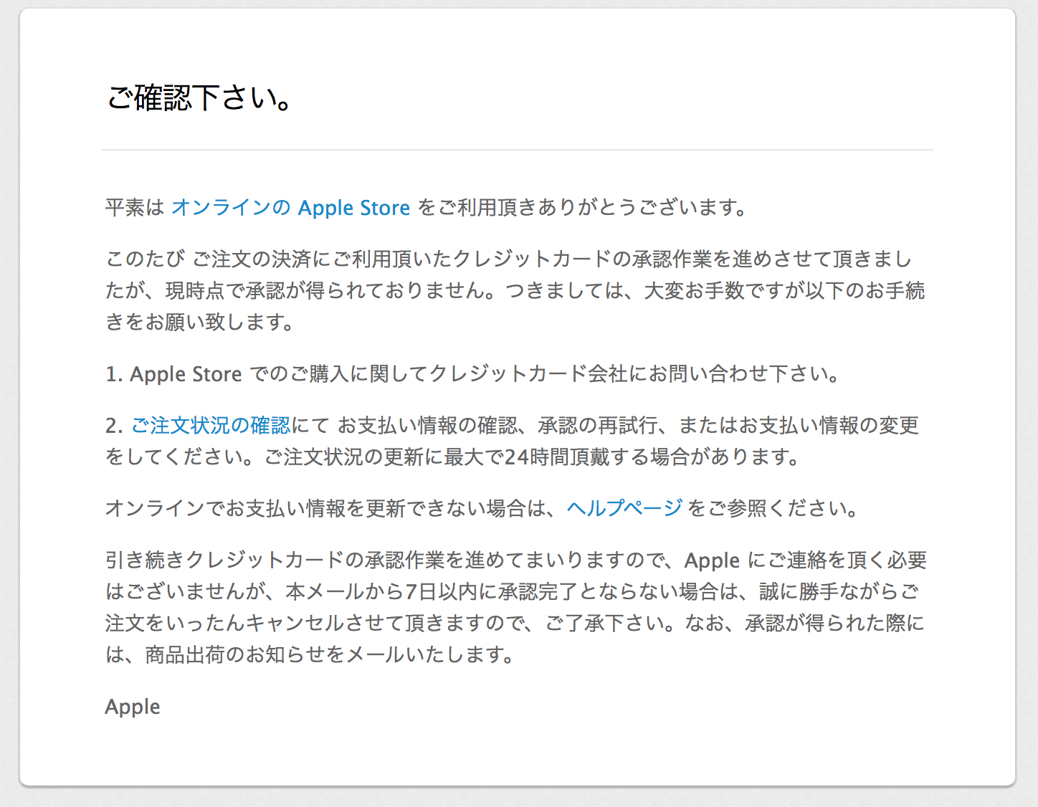Click the 7日以内 text in last paragraph
The image size is (1038, 807).
(x=435, y=592)
